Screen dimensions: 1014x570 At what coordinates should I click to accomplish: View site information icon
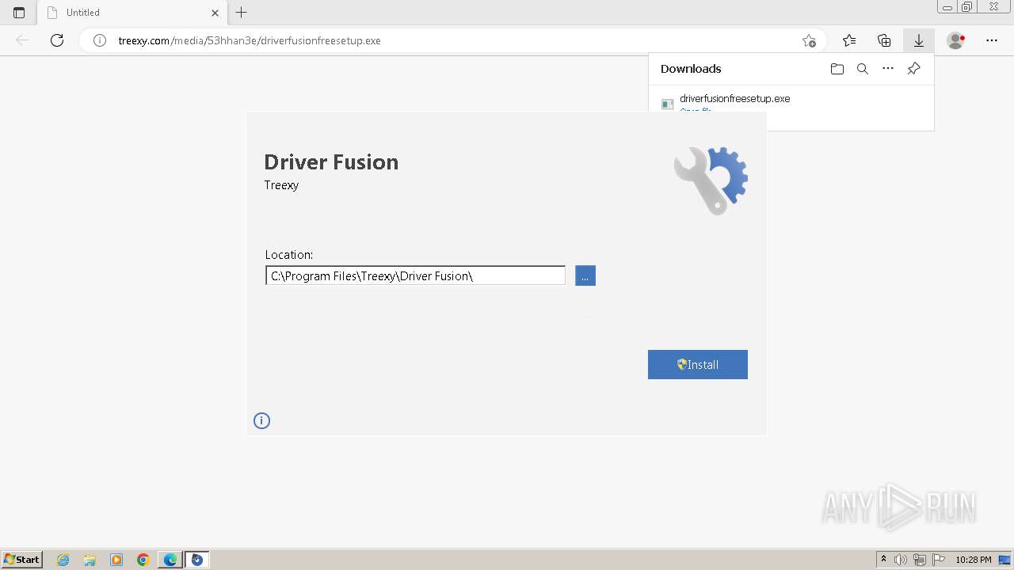(100, 40)
